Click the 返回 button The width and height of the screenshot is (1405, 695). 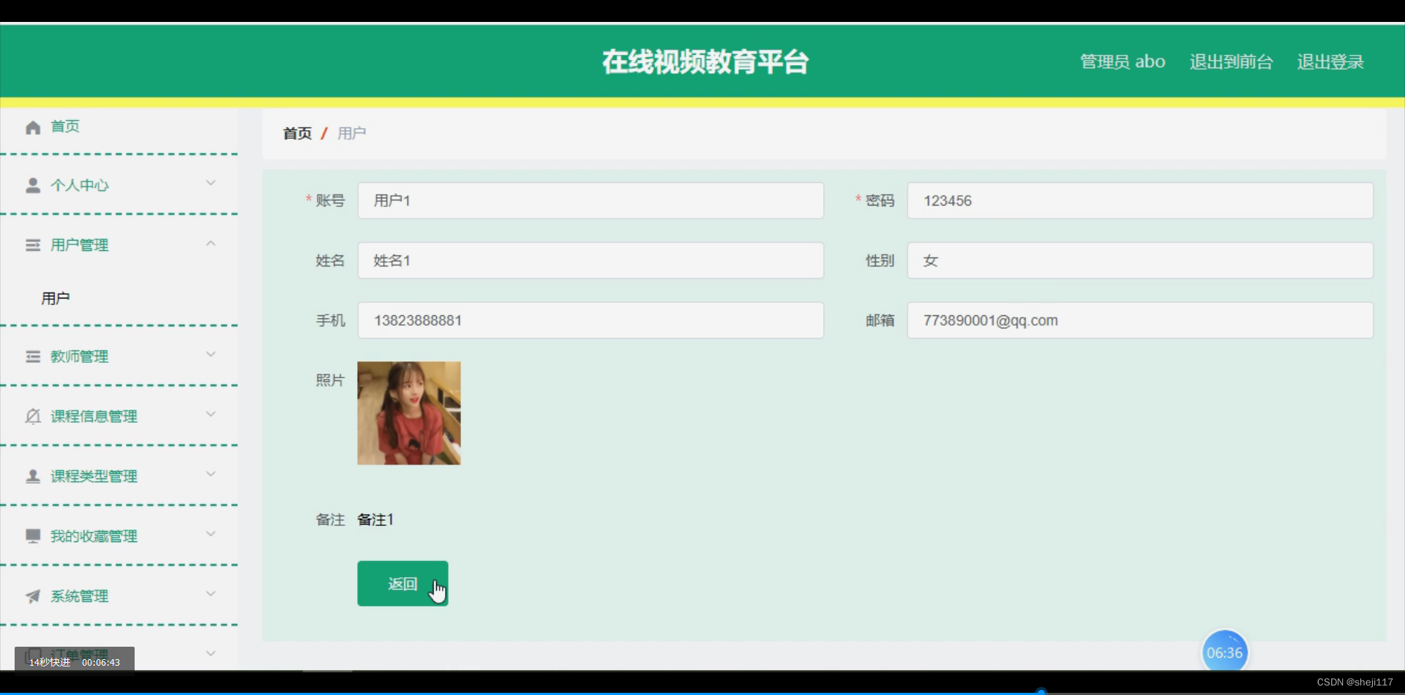[402, 583]
